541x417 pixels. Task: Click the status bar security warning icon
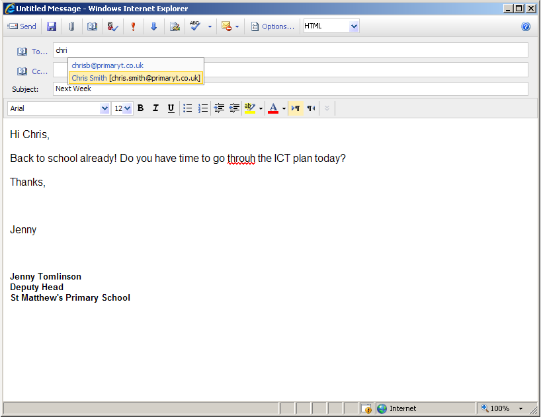point(366,408)
